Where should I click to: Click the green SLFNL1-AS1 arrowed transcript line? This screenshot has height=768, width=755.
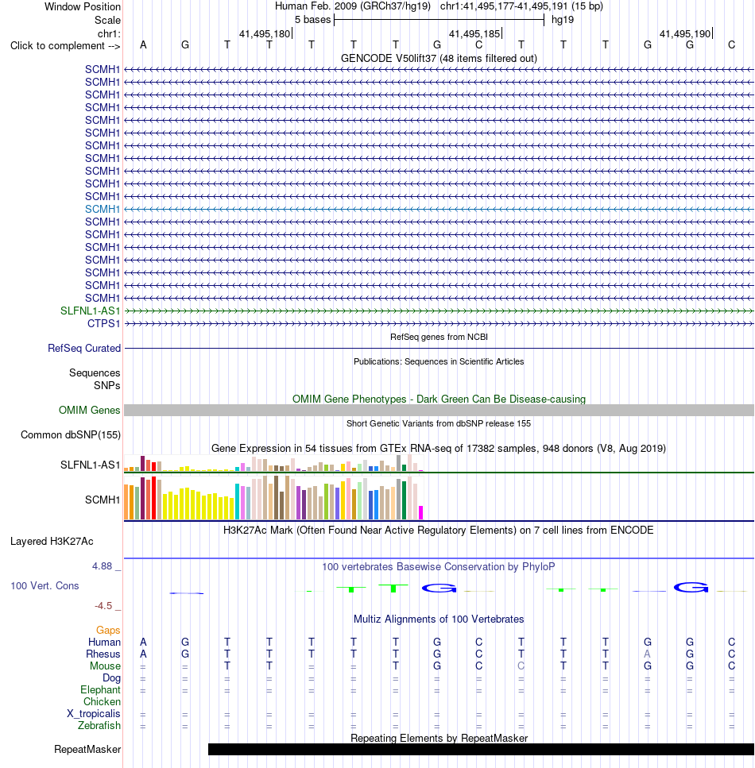pyautogui.click(x=439, y=311)
